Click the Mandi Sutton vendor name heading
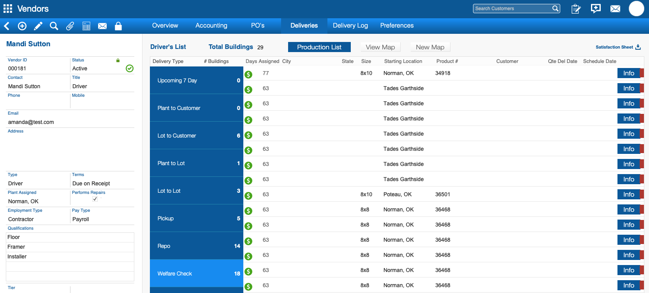Viewport: 649px width, 293px height. click(28, 44)
